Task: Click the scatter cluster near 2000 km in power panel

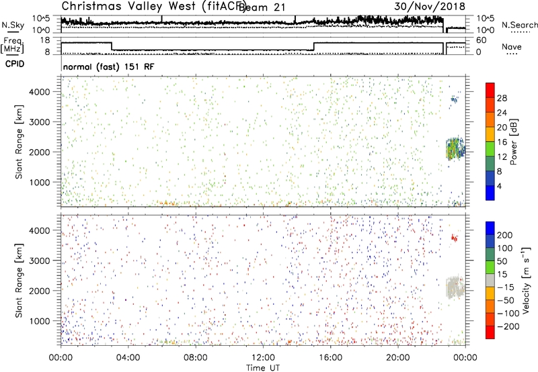Action: [455, 149]
